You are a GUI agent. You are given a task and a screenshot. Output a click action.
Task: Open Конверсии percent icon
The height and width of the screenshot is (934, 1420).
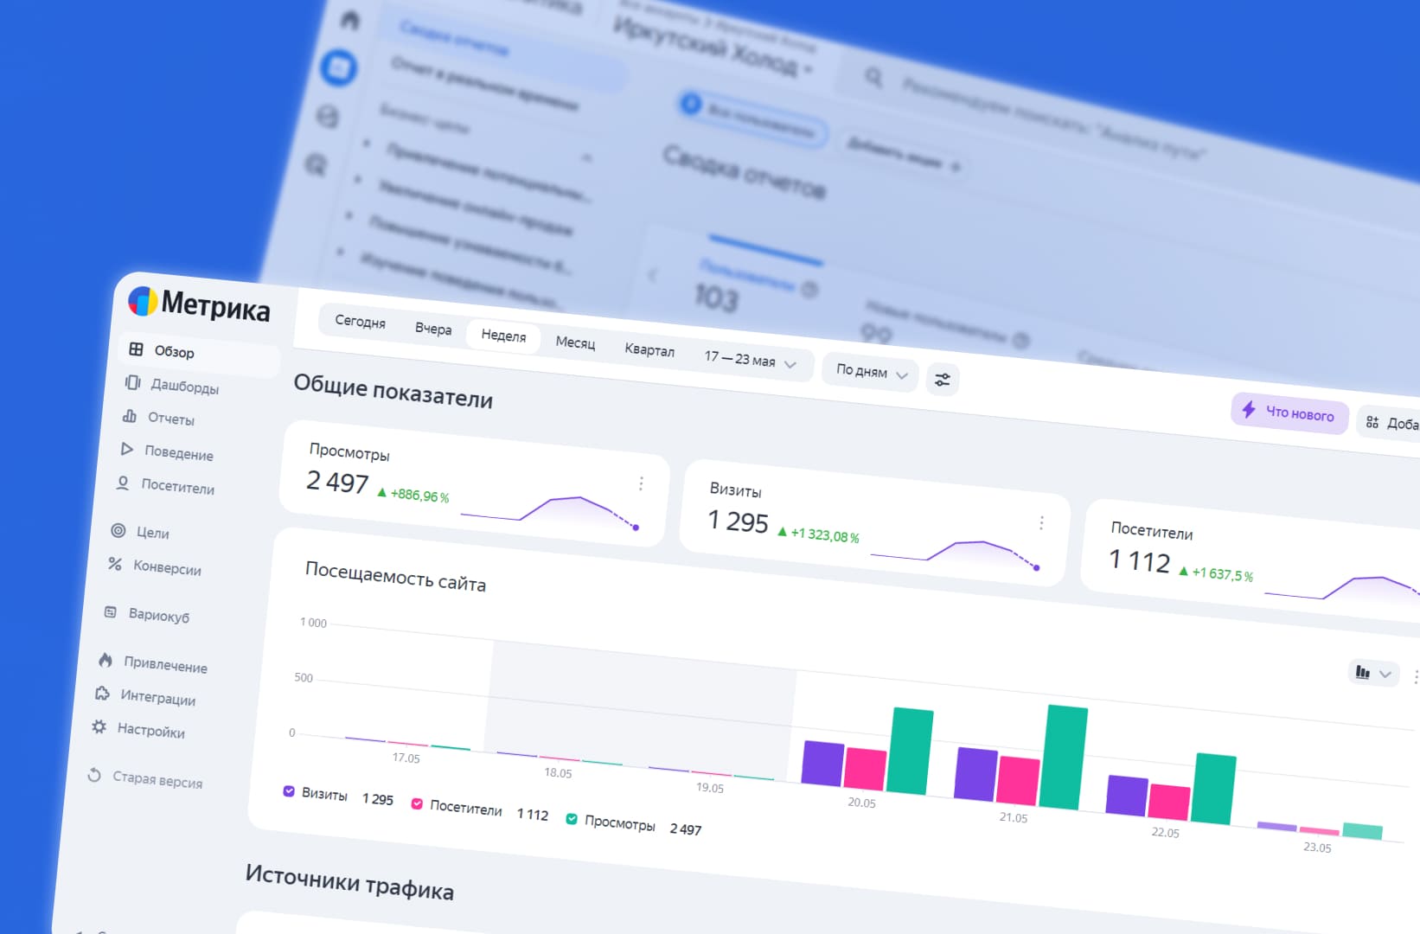[x=115, y=564]
